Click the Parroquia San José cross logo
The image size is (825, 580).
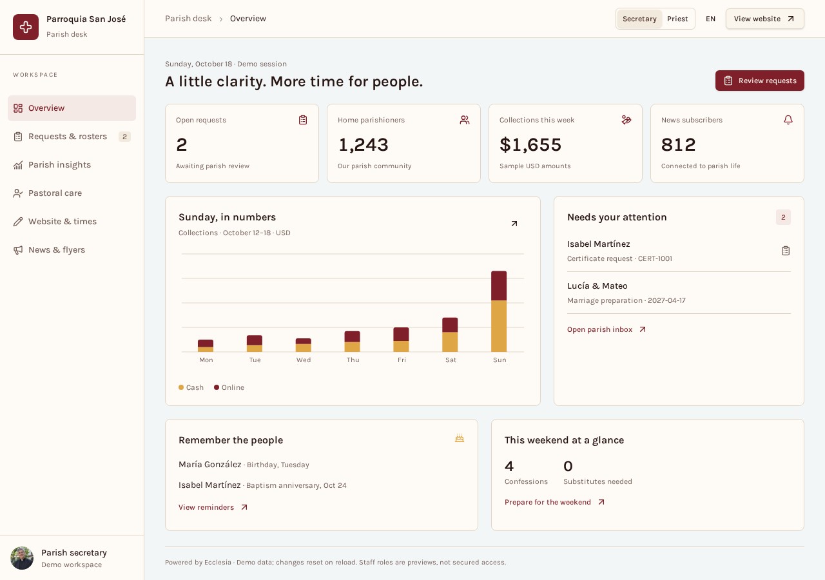click(26, 27)
